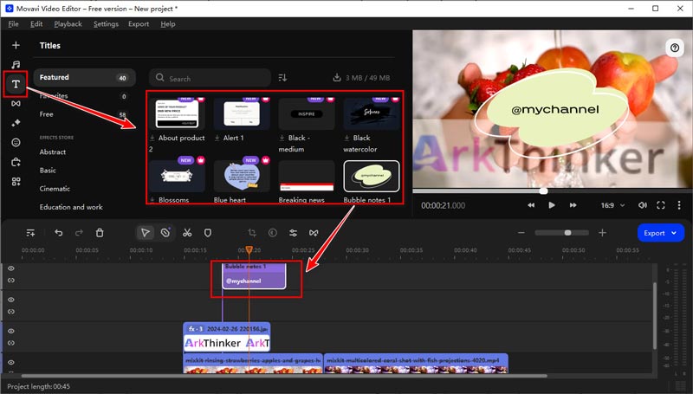The height and width of the screenshot is (394, 693).
Task: Open the crop and rotate tool
Action: tap(252, 233)
